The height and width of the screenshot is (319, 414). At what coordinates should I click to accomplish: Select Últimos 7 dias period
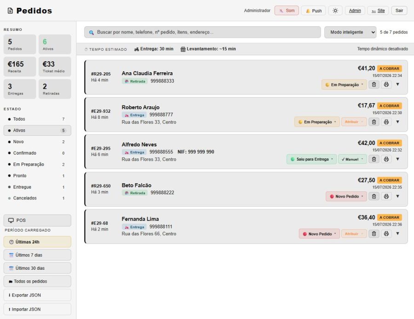click(x=37, y=255)
